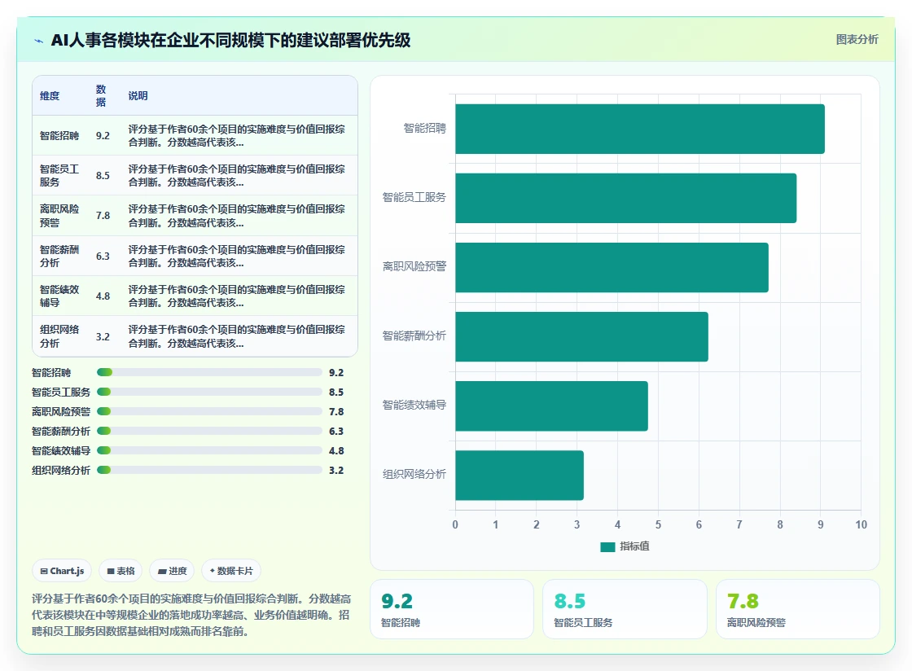Click the 智能招聘 y-axis label on chart
The height and width of the screenshot is (671, 912).
(x=424, y=128)
